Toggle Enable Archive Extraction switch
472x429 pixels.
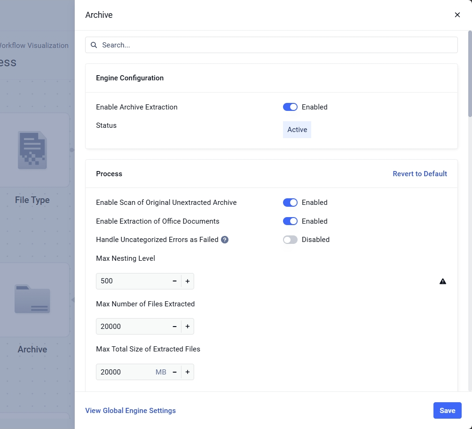(x=290, y=107)
